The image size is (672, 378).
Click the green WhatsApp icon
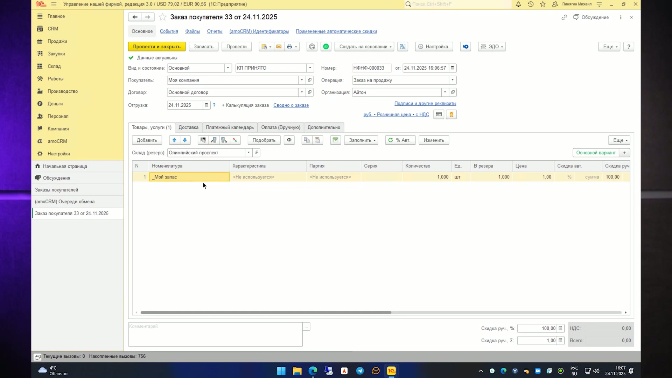(326, 47)
